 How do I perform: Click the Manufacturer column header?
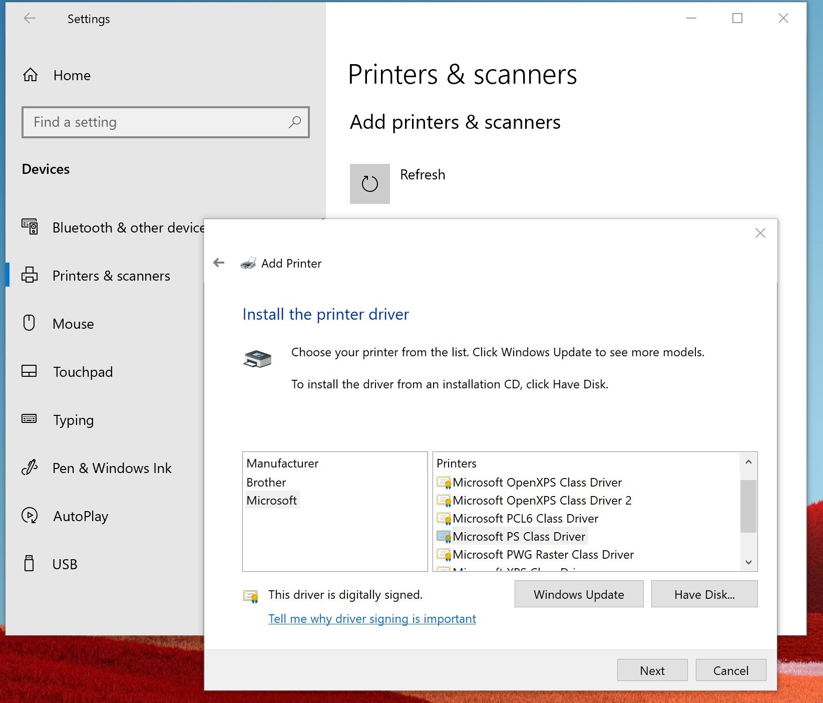point(282,463)
